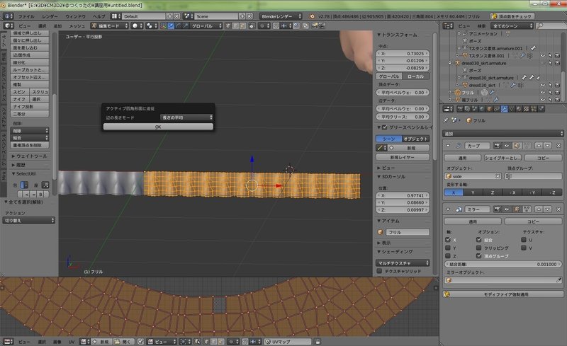Screen dimensions: 567x346
Task: Click the OpenGL render camera icon in 3D header
Action: (315, 25)
